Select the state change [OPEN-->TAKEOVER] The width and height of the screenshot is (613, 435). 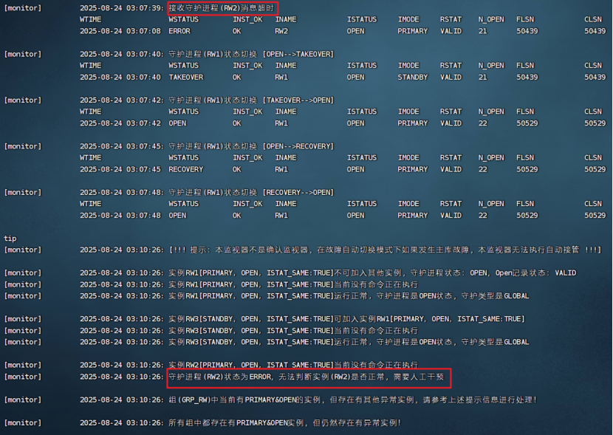click(298, 55)
